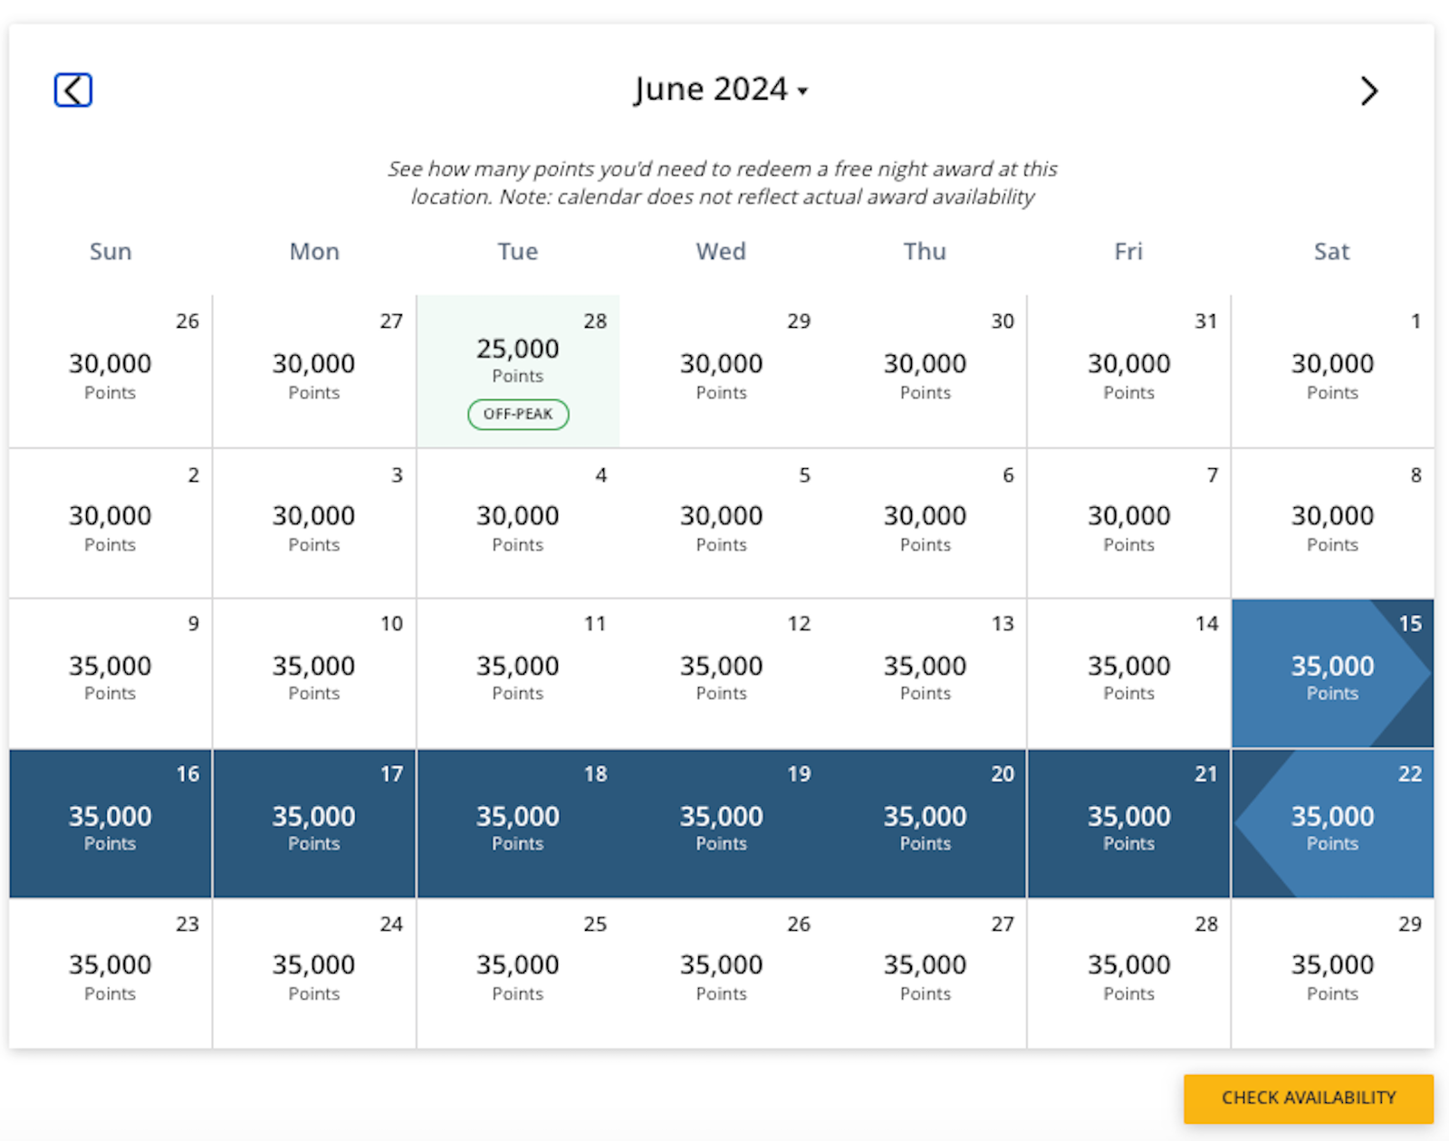Select June 23 date cell

click(110, 973)
